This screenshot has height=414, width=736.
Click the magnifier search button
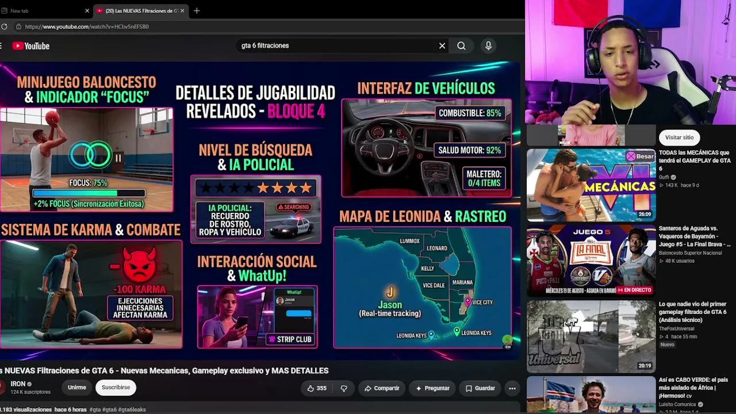tap(461, 45)
